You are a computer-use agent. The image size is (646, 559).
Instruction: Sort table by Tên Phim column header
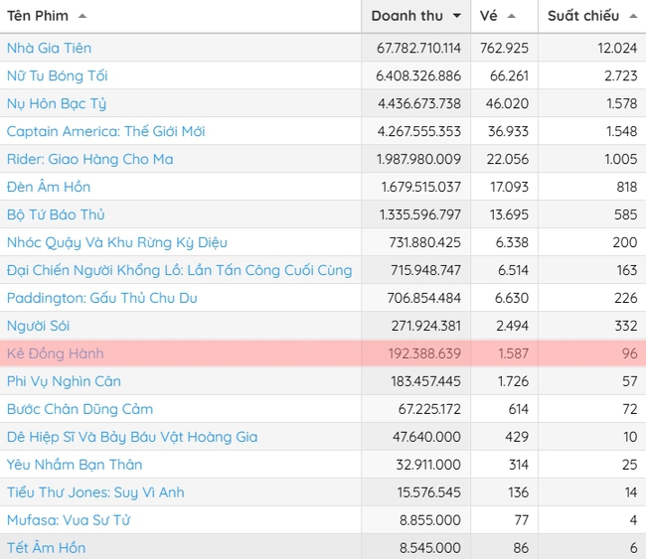40,16
